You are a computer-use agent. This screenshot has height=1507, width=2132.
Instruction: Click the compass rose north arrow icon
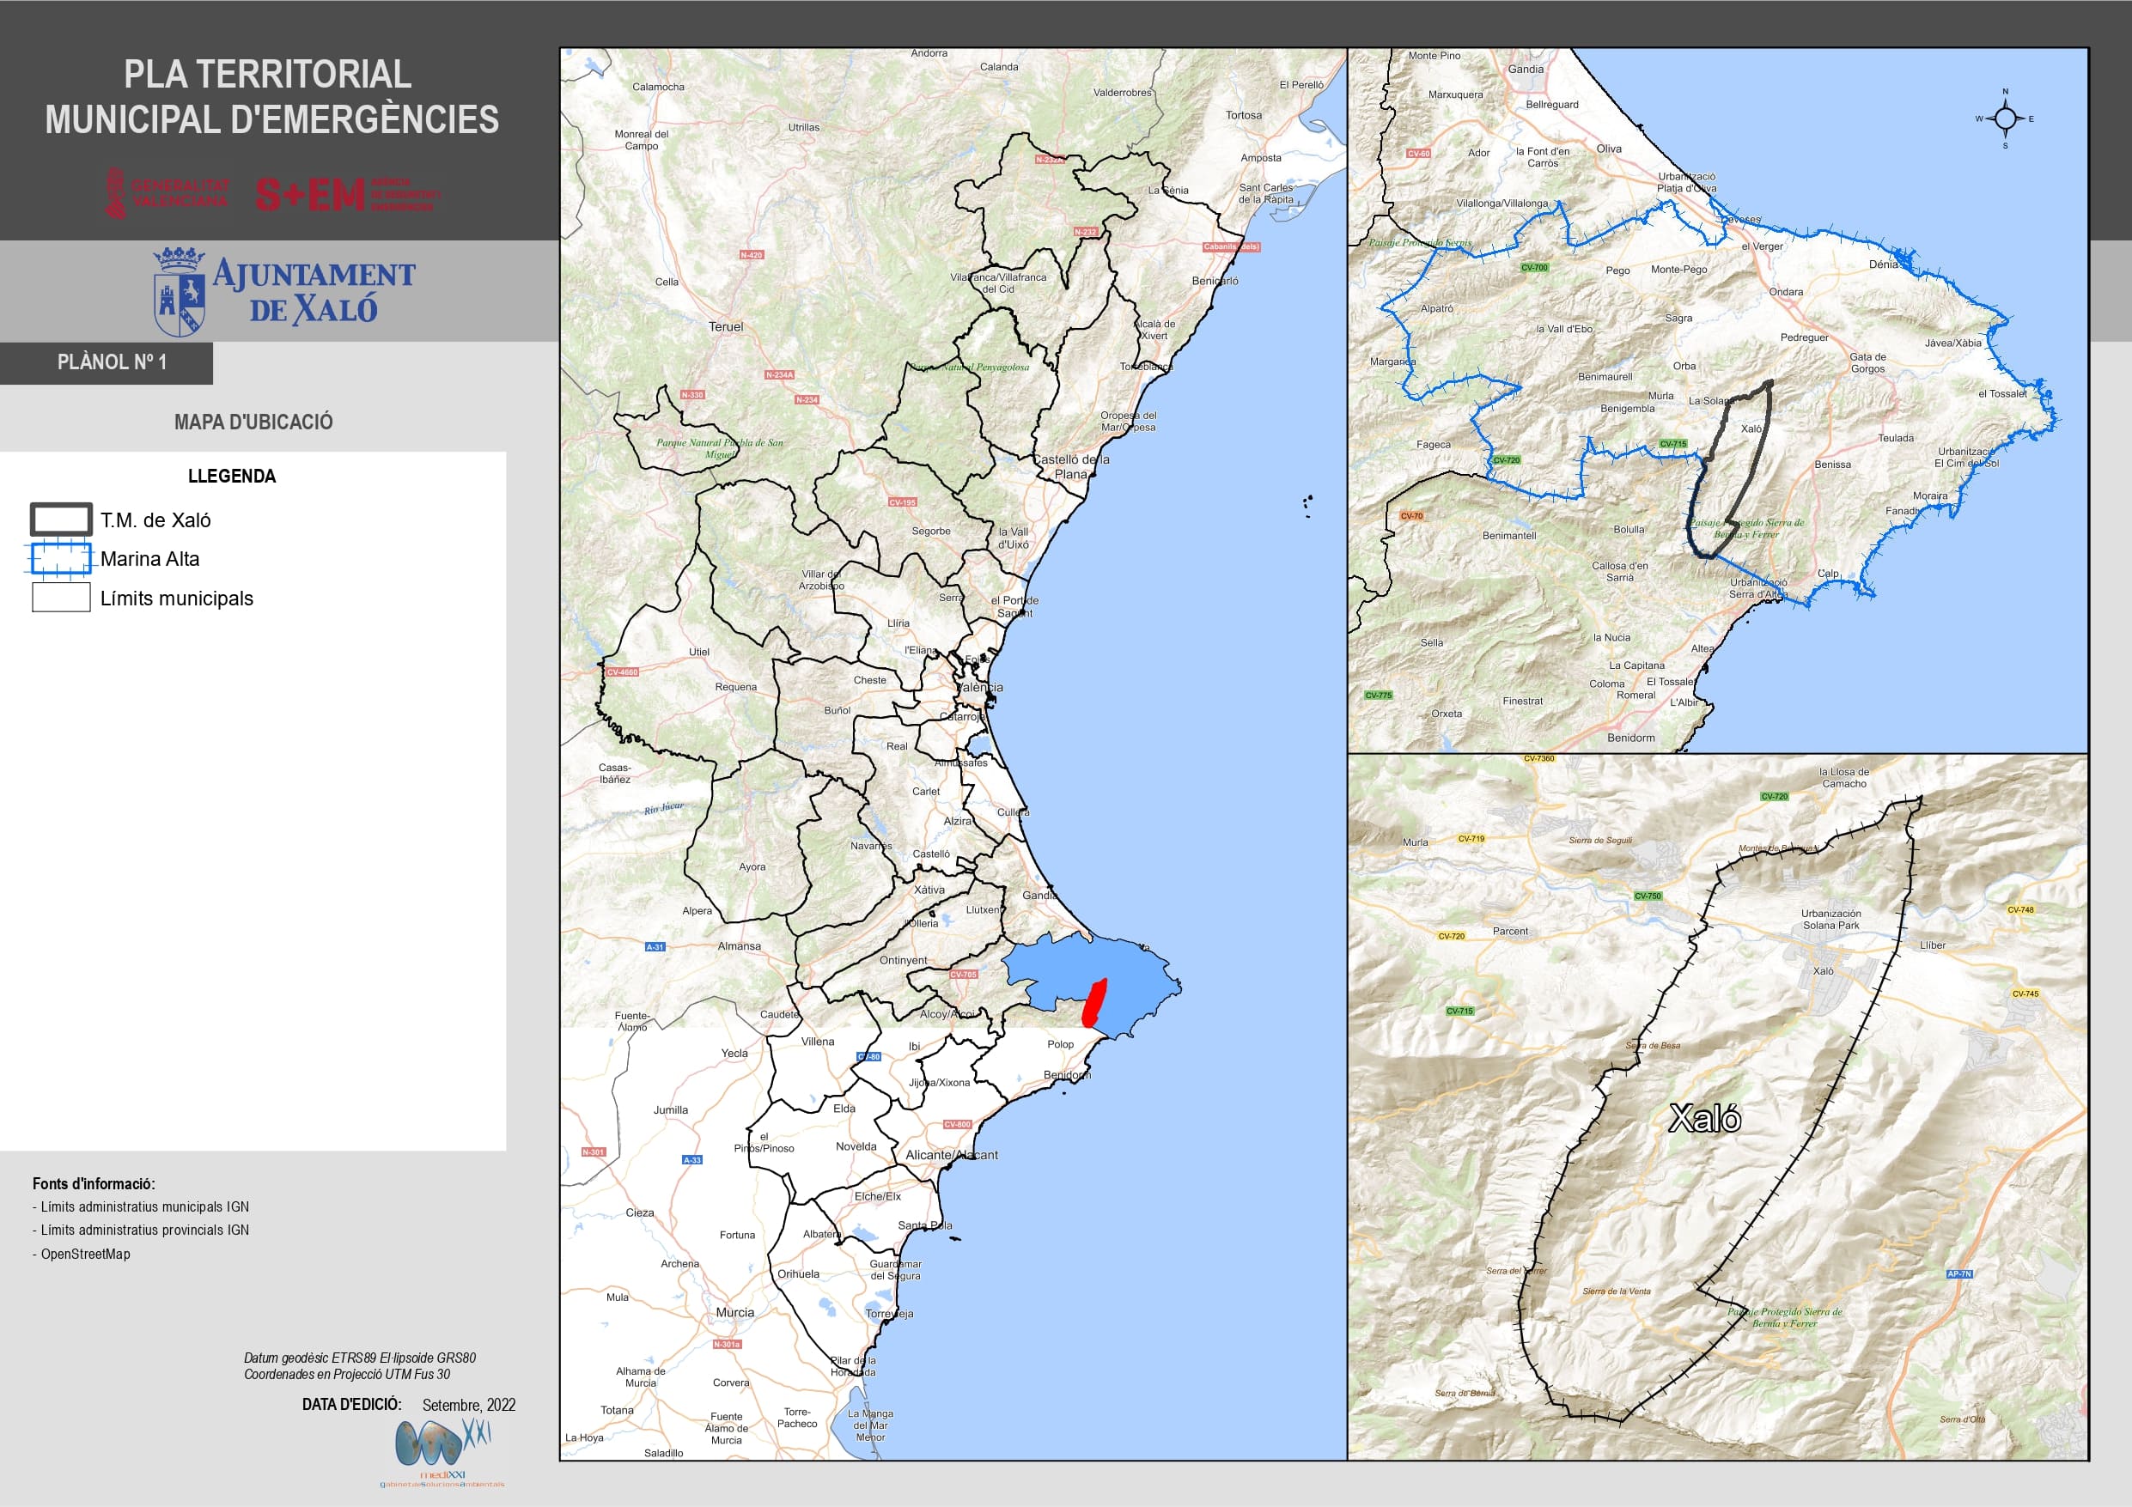point(2005,118)
